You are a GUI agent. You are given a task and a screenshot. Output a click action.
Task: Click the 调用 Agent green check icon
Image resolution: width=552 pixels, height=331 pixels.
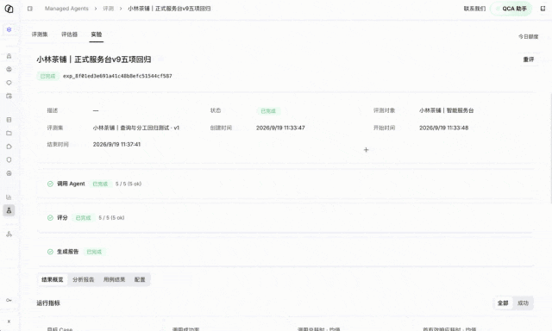[50, 184]
